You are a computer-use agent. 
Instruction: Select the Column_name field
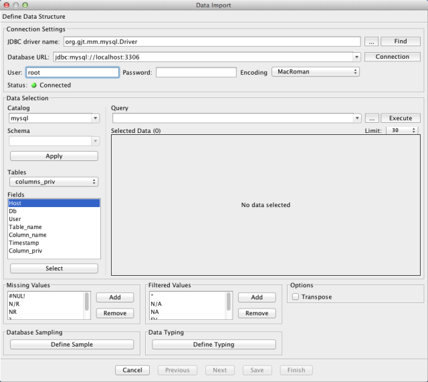click(54, 235)
